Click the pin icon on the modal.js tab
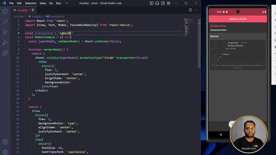The width and height of the screenshot is (276, 155). click(x=33, y=10)
